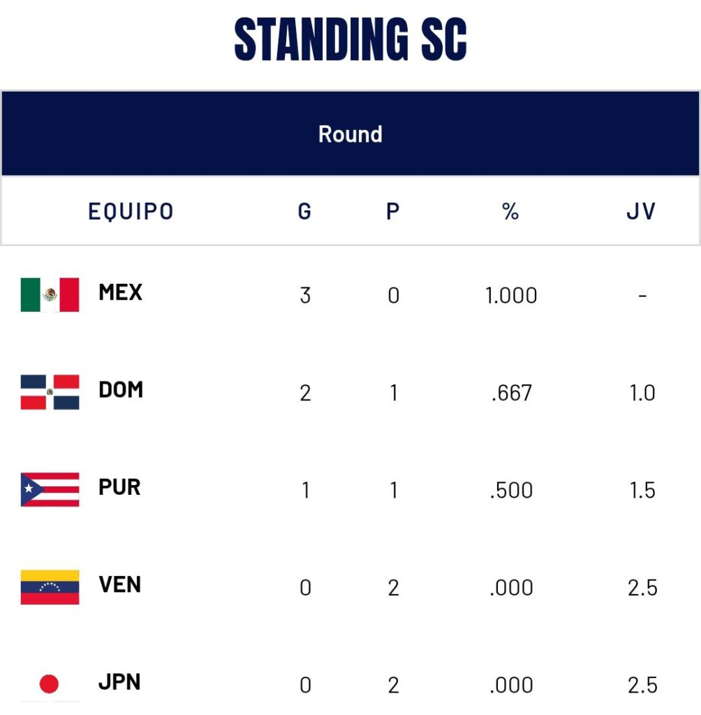The image size is (701, 715).
Task: Open the DOM team link
Action: click(121, 390)
